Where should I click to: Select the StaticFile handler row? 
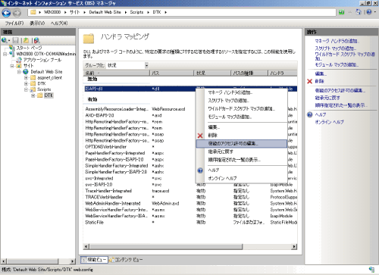point(190,222)
